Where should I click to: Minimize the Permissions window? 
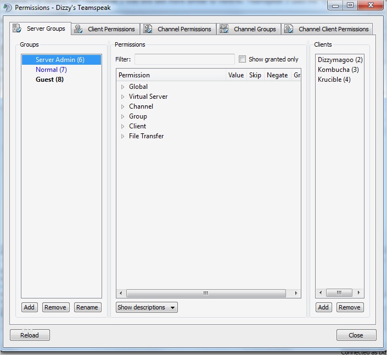[x=335, y=5]
